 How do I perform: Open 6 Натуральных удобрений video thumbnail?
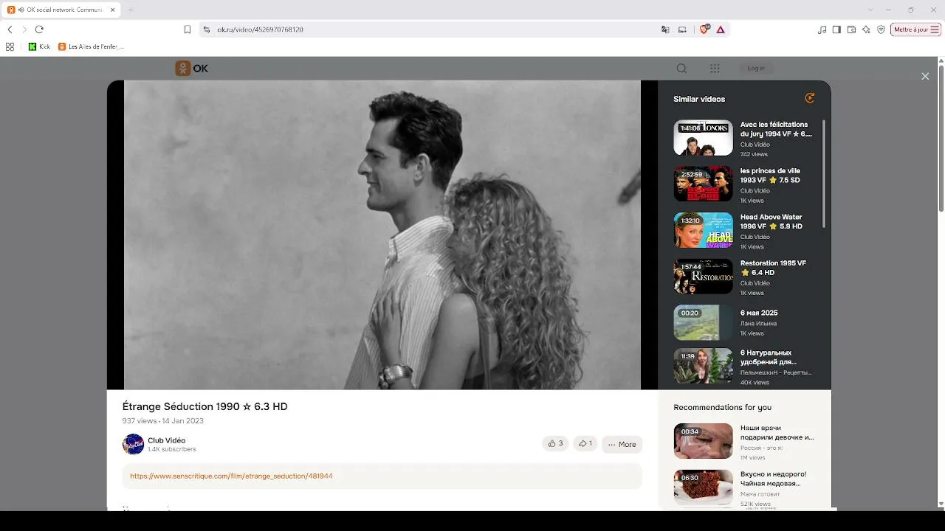coord(703,367)
